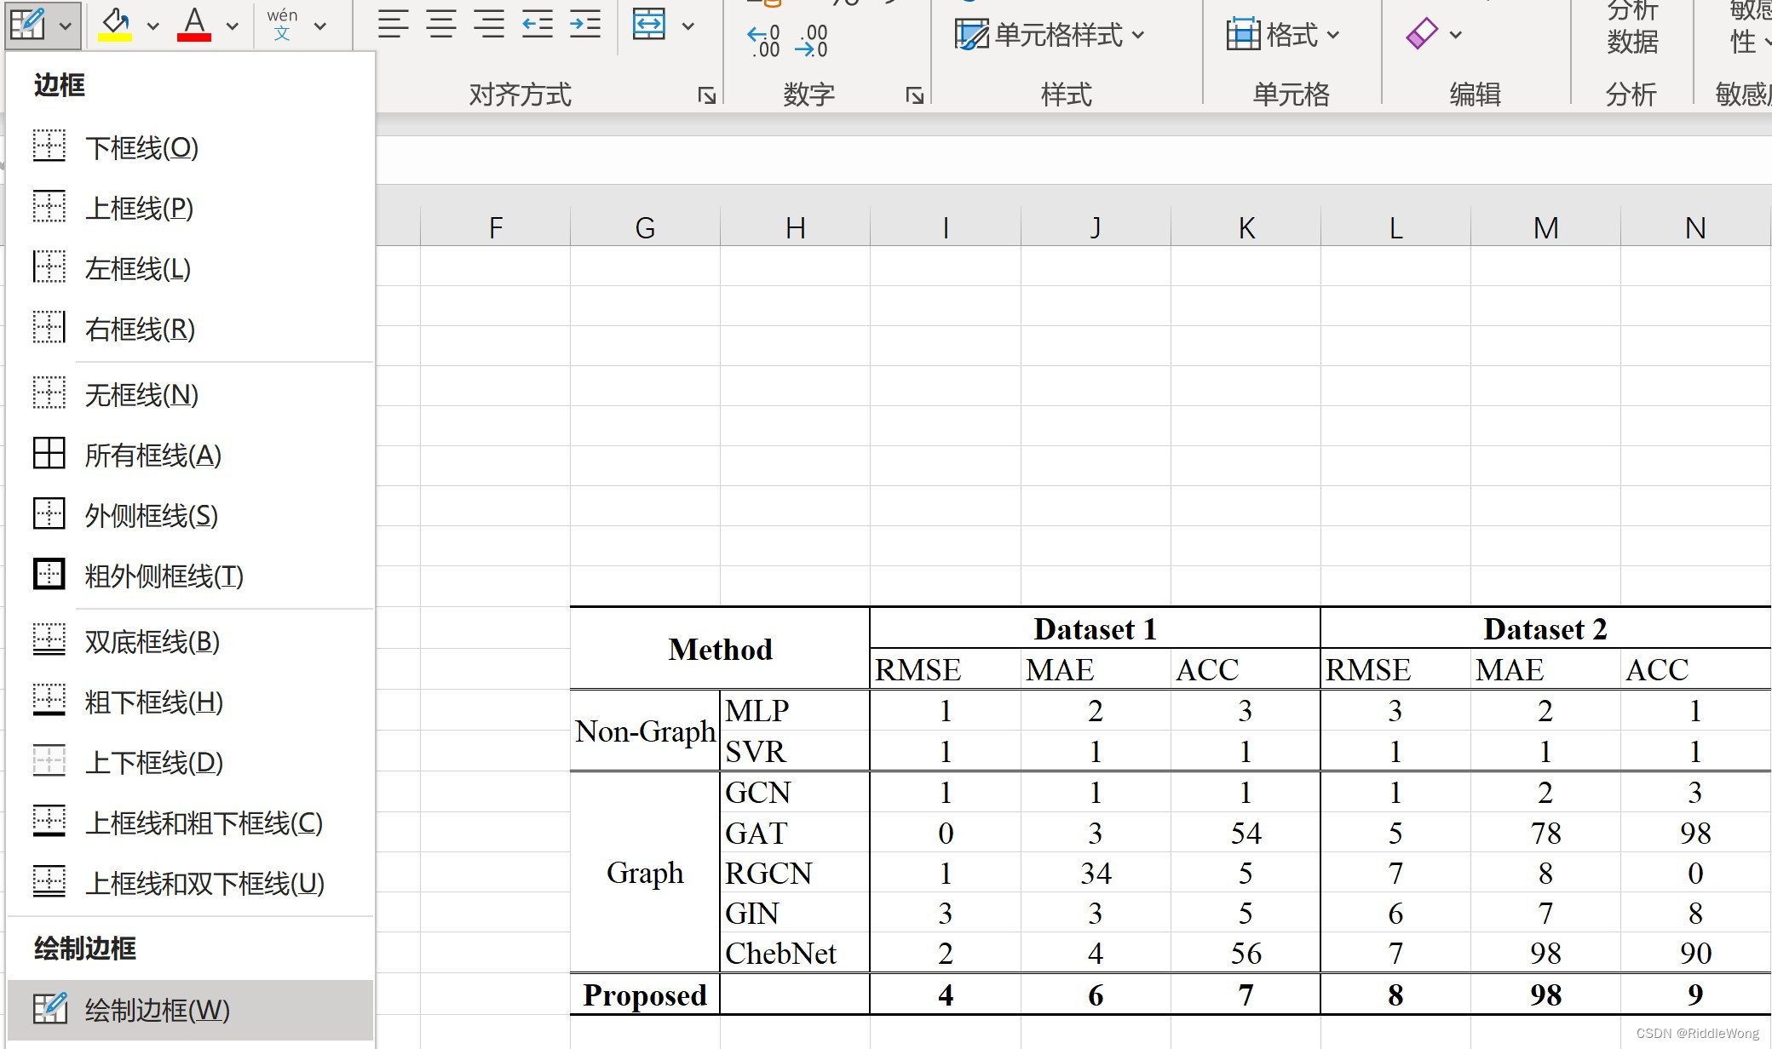Open the 对齐方式 alignment dialog launcher
This screenshot has height=1049, width=1772.
coord(707,96)
